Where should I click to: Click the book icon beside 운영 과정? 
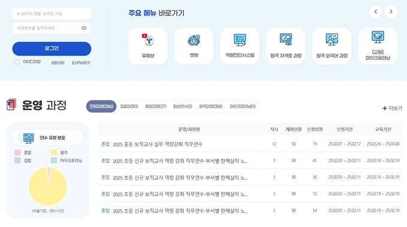pyautogui.click(x=11, y=105)
